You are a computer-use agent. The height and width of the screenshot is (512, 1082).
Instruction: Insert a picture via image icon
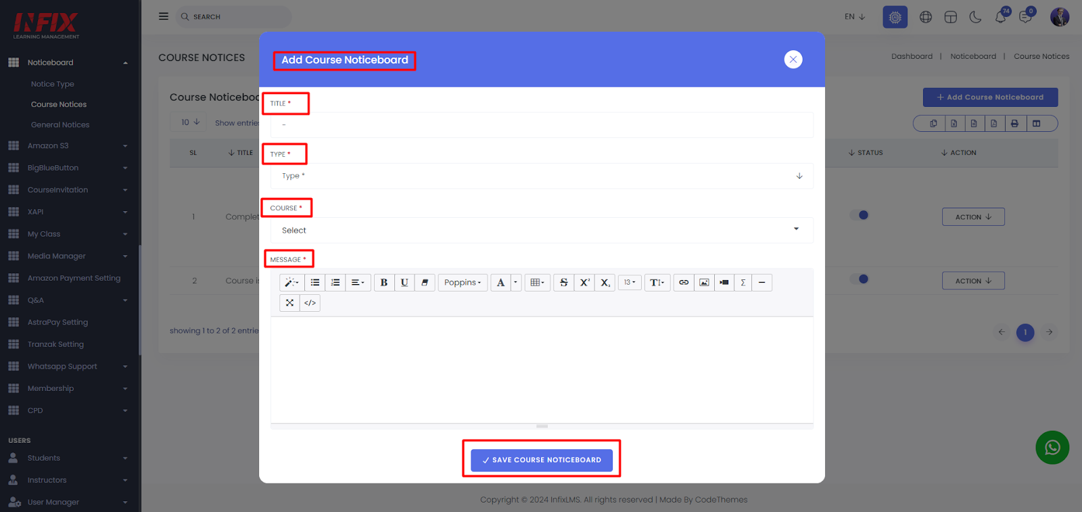pyautogui.click(x=704, y=283)
